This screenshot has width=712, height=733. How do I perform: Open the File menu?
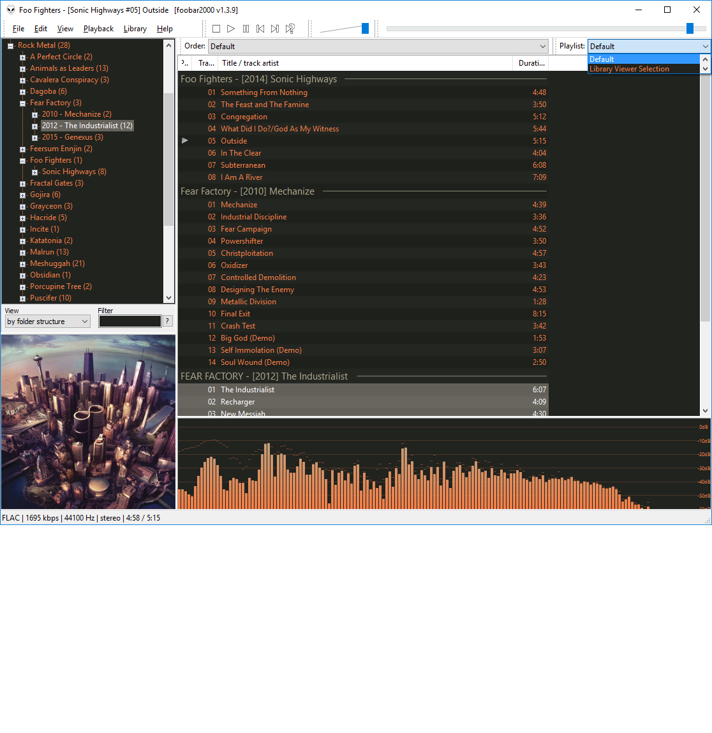point(19,29)
